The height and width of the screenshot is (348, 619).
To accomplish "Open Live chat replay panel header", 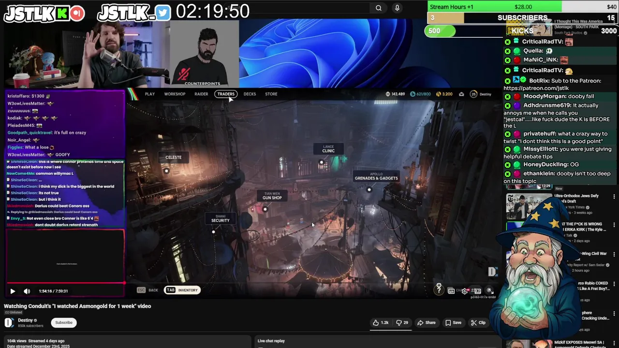I will coord(271,341).
